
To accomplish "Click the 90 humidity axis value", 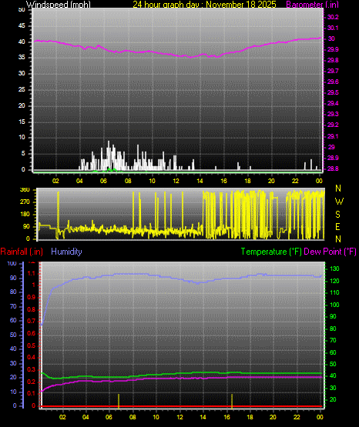I will pyautogui.click(x=13, y=278).
